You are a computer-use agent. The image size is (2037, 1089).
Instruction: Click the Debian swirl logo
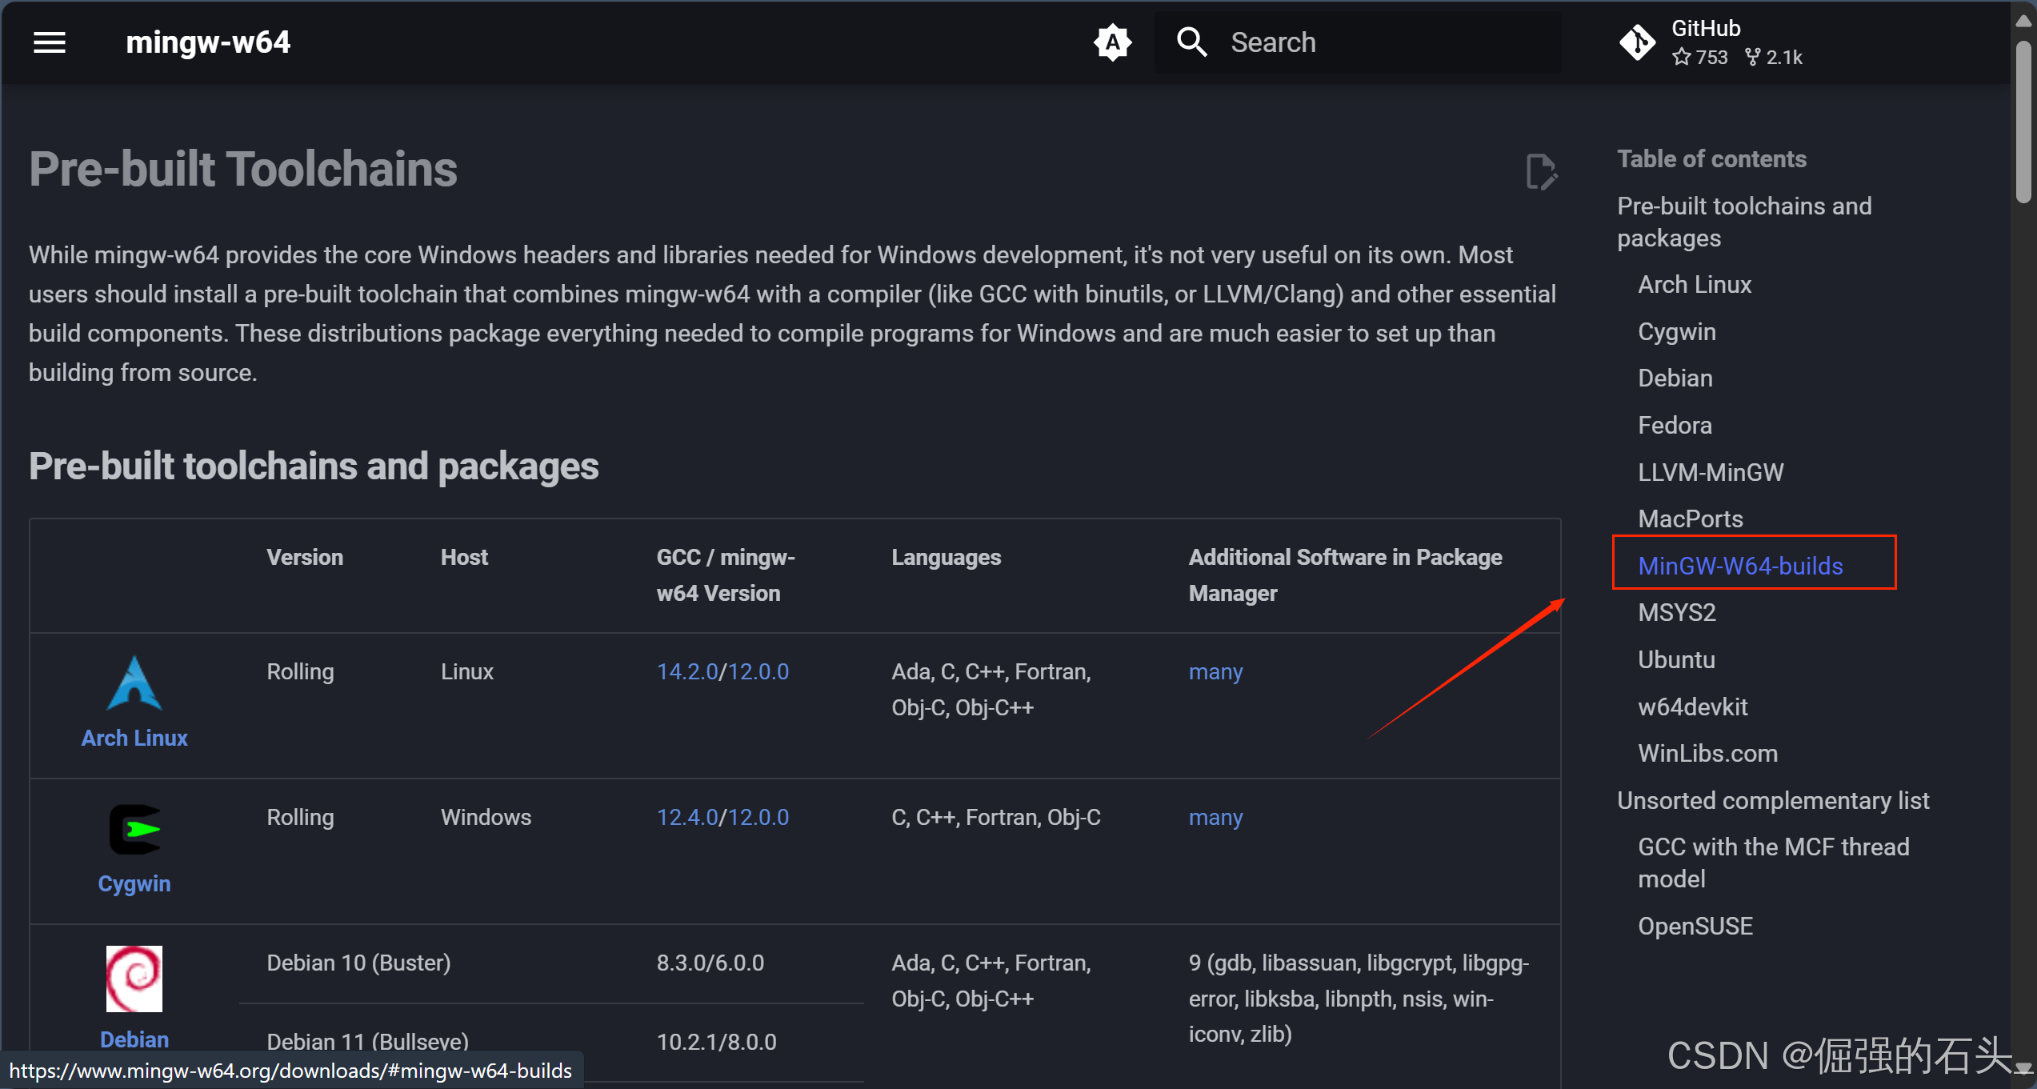[x=134, y=978]
